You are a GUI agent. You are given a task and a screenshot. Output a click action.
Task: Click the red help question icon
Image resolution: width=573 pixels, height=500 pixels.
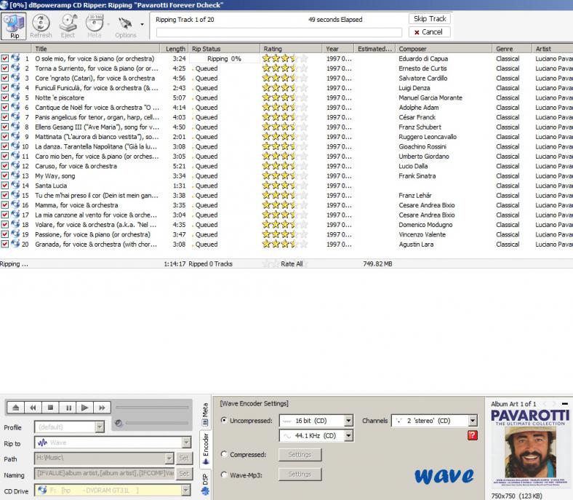click(473, 435)
